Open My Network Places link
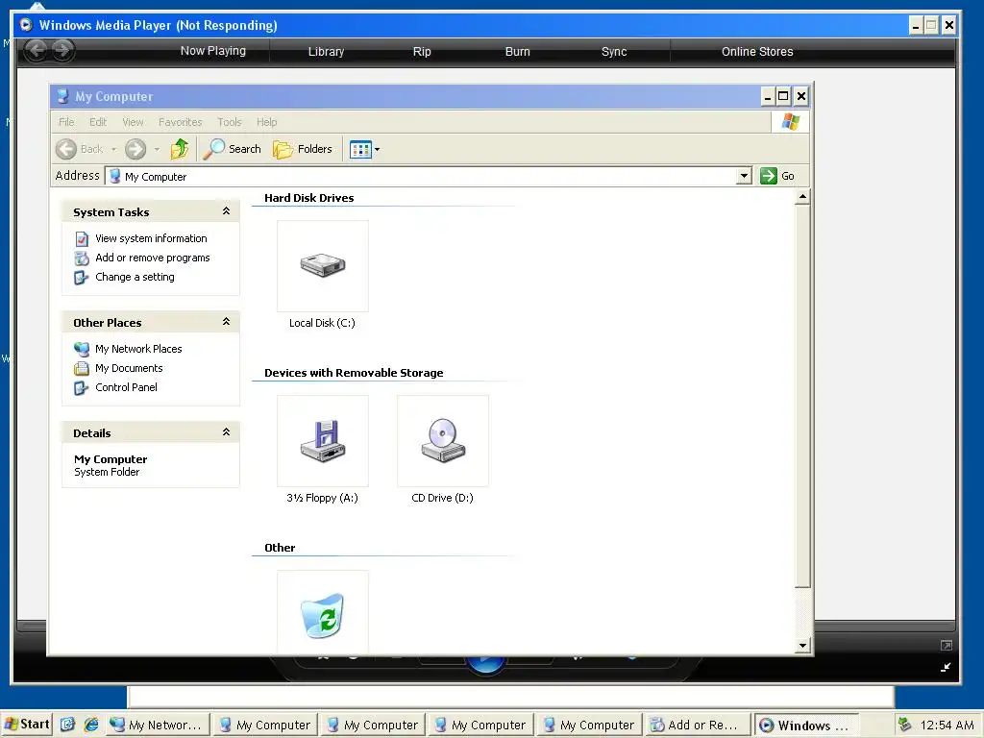Image resolution: width=984 pixels, height=738 pixels. (x=138, y=349)
